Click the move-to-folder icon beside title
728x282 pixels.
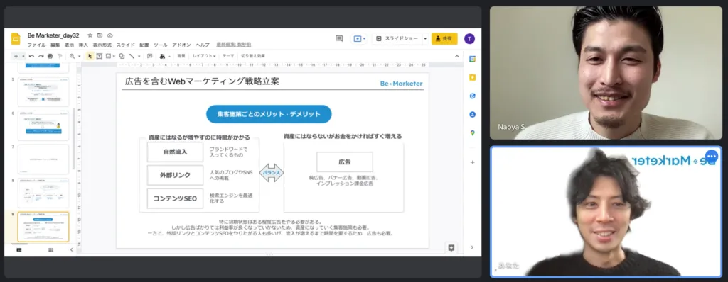point(100,35)
